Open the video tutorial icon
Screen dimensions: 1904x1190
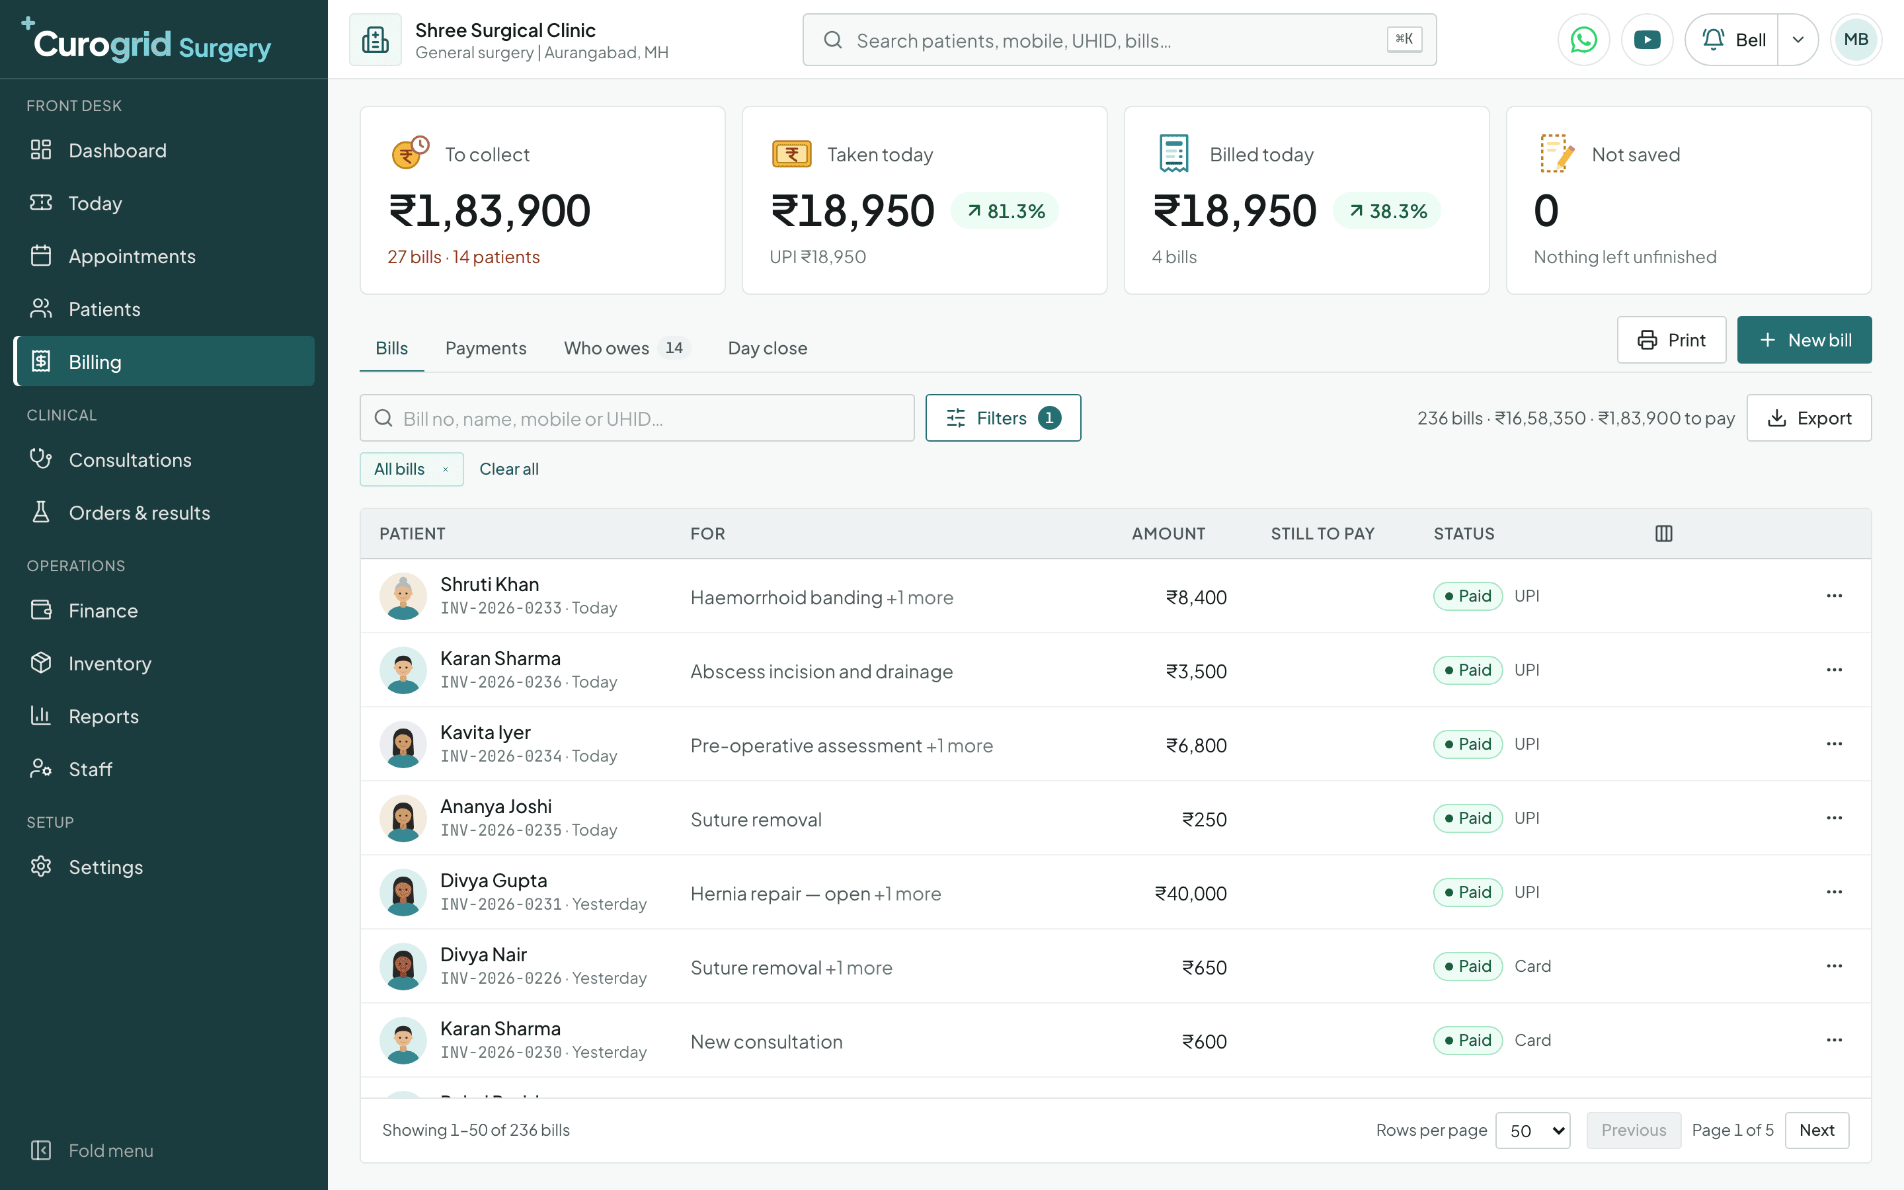1647,40
